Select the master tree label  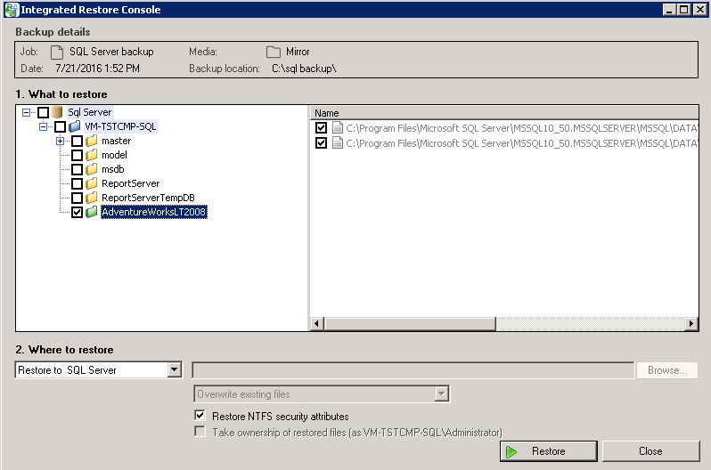pos(116,141)
